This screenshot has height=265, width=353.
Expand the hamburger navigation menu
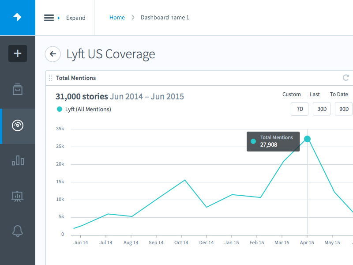[48, 18]
